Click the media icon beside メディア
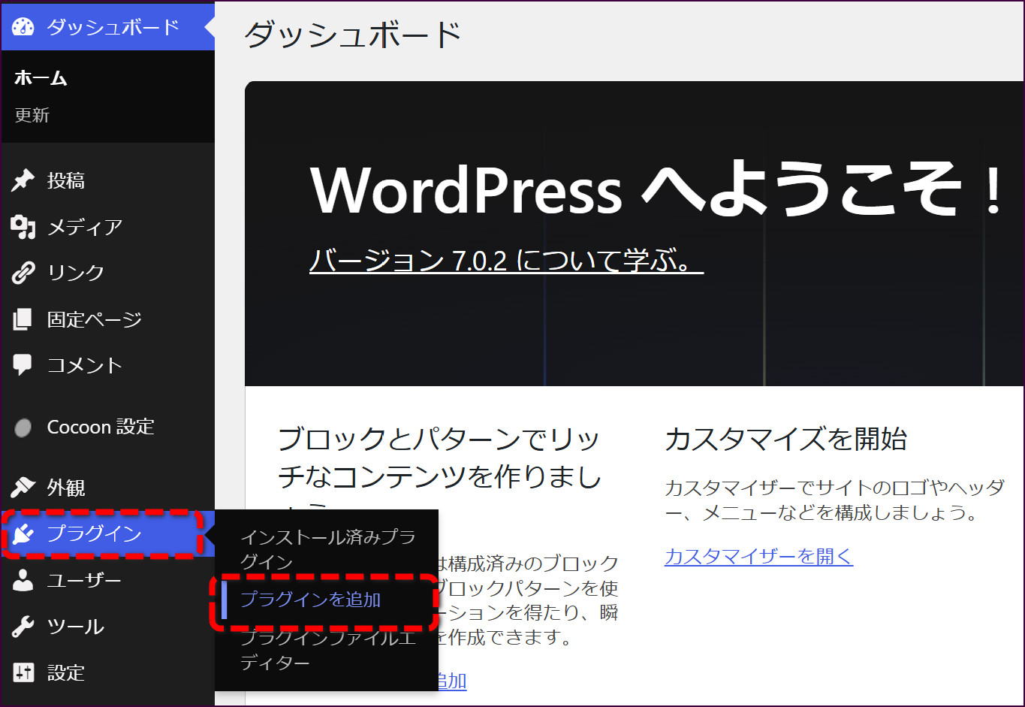 23,226
